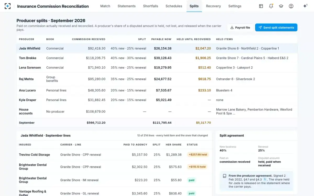Click the app logo icon
The height and width of the screenshot is (196, 314).
coord(8,6)
